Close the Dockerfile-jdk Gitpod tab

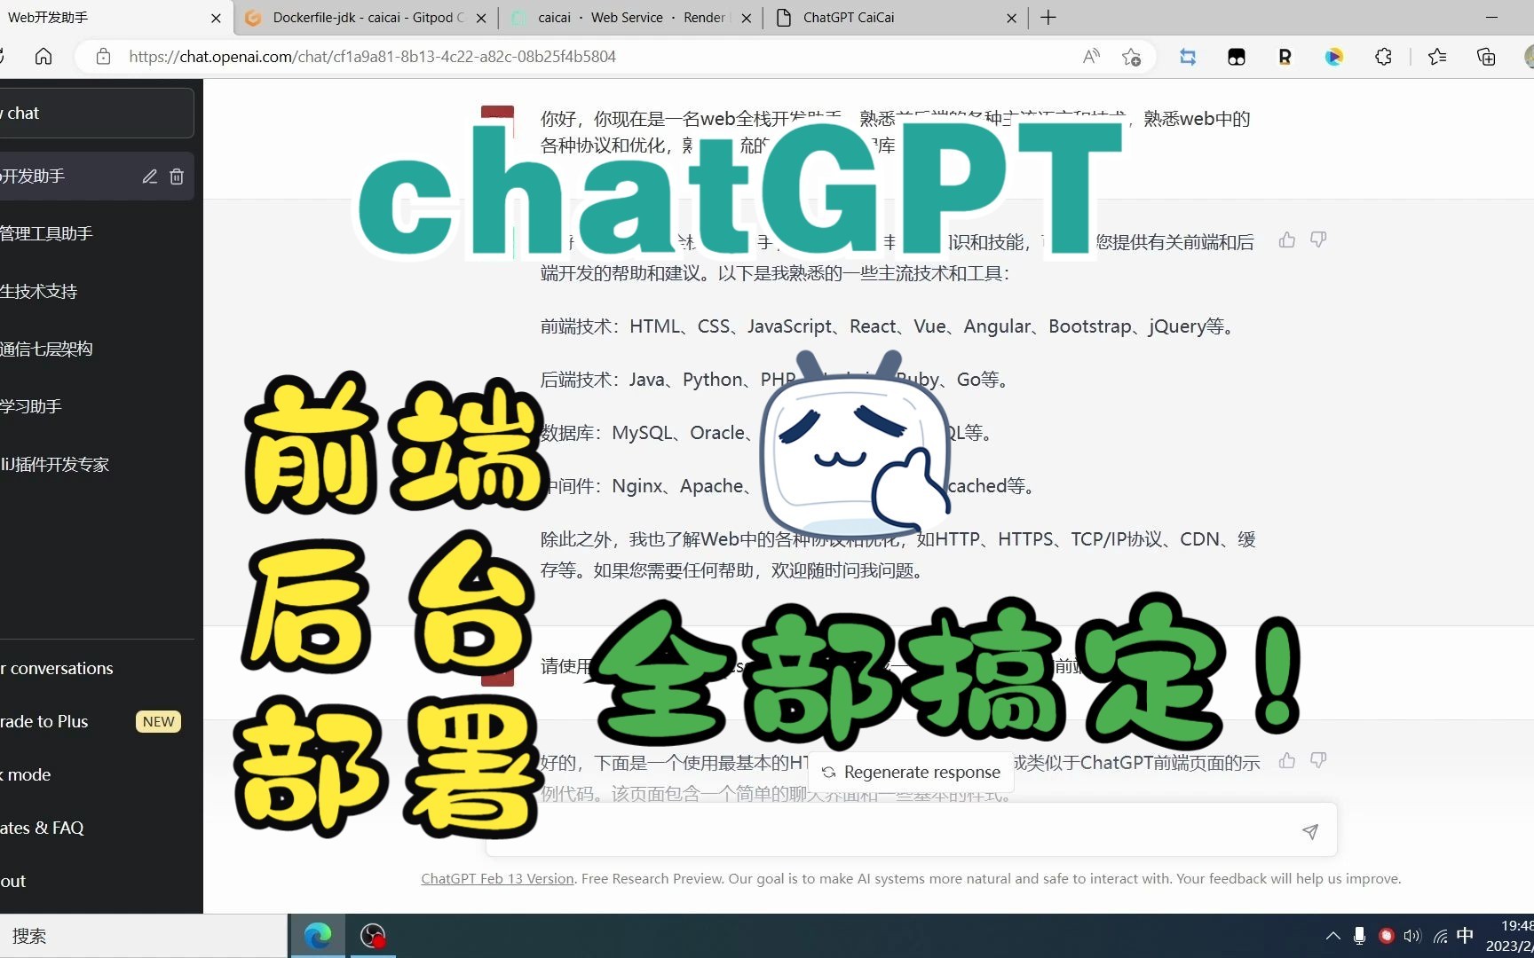(480, 18)
